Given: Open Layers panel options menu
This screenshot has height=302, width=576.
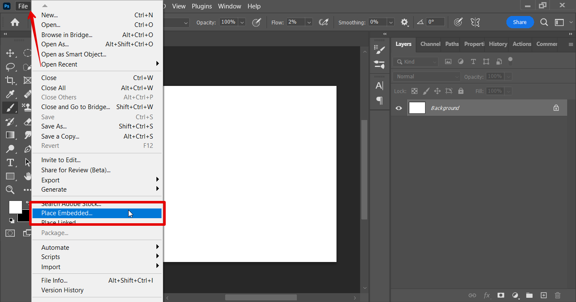Looking at the screenshot, I should (571, 44).
